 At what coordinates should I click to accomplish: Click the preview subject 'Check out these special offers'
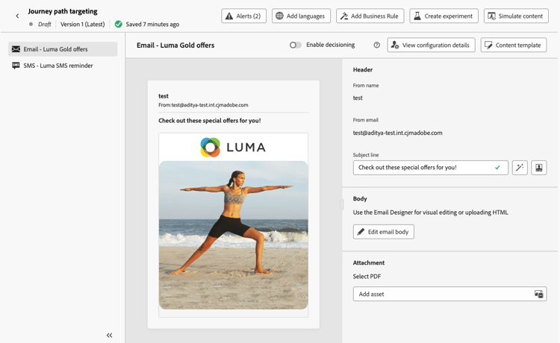[210, 121]
